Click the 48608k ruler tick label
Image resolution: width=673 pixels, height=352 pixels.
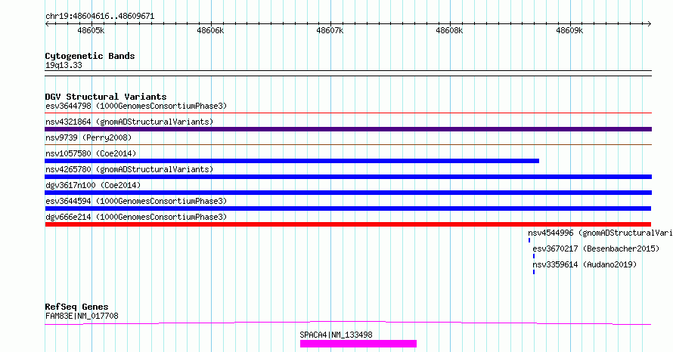pos(449,30)
